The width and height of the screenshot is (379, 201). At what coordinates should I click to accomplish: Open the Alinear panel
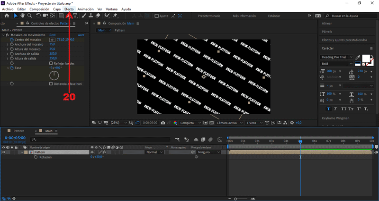tap(327, 23)
